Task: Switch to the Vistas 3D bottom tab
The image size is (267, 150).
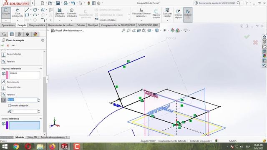Action: pos(32,137)
